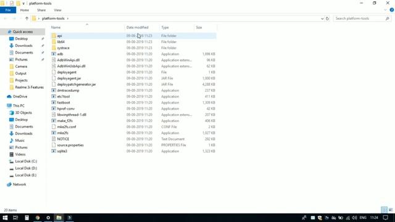Click the This PC icon

[x=9, y=105]
